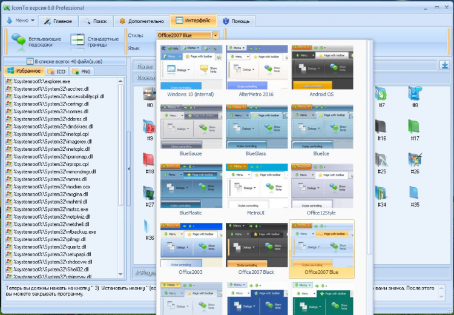Select icon #34 in the grid
Viewport: 454px width, 315px height.
coord(381,196)
